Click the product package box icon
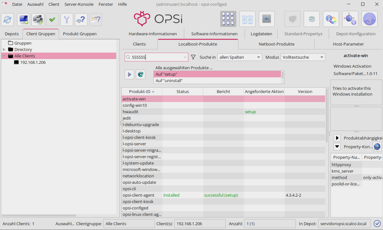Image resolution: width=383 pixels, height=230 pixels. pos(311,19)
